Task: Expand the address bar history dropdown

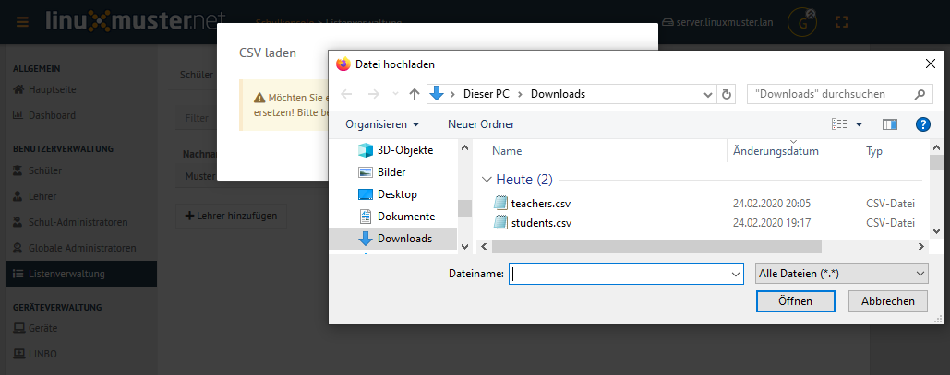Action: (x=707, y=94)
